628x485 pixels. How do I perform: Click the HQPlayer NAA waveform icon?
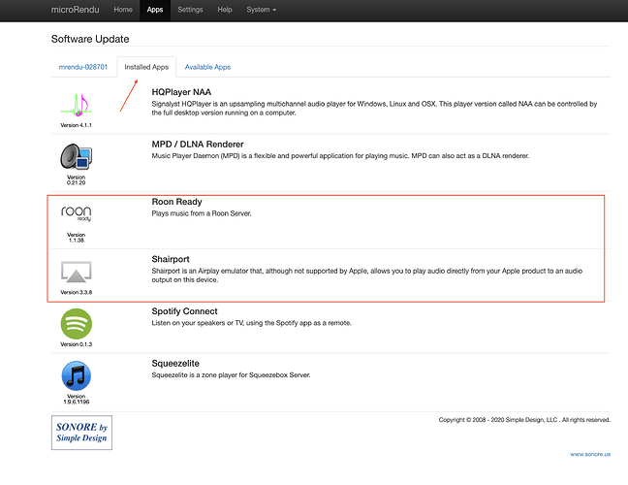coord(77,105)
